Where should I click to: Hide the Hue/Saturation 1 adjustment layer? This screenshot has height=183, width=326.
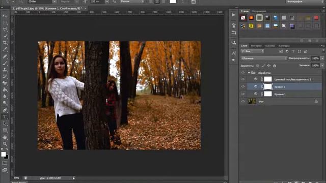point(243,79)
